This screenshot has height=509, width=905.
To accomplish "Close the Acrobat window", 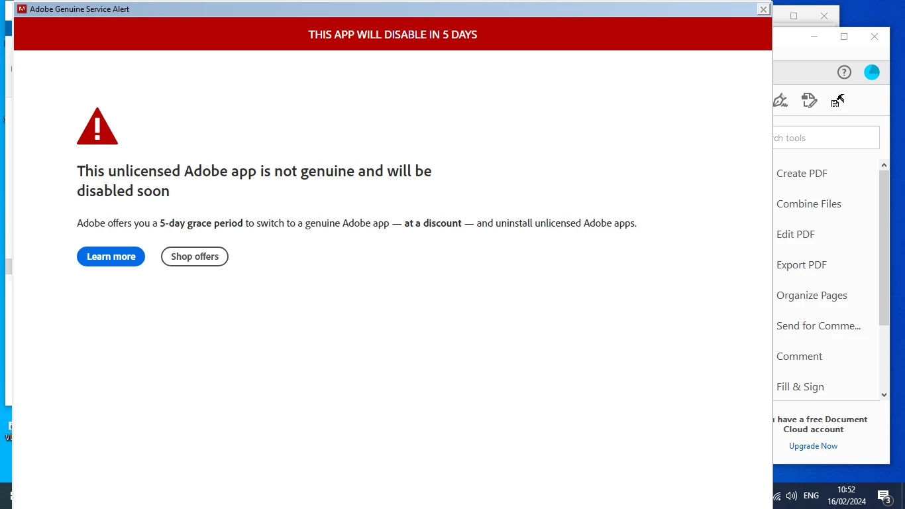I will [875, 36].
